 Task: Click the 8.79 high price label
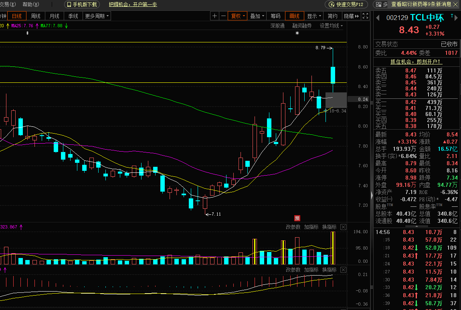(320, 48)
